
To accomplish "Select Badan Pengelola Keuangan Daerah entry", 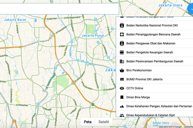I will coord(154,52).
